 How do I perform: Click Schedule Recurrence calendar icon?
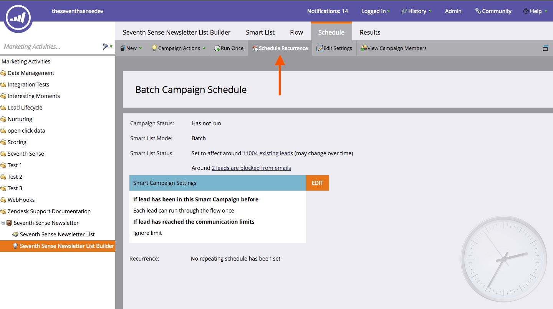pyautogui.click(x=255, y=48)
